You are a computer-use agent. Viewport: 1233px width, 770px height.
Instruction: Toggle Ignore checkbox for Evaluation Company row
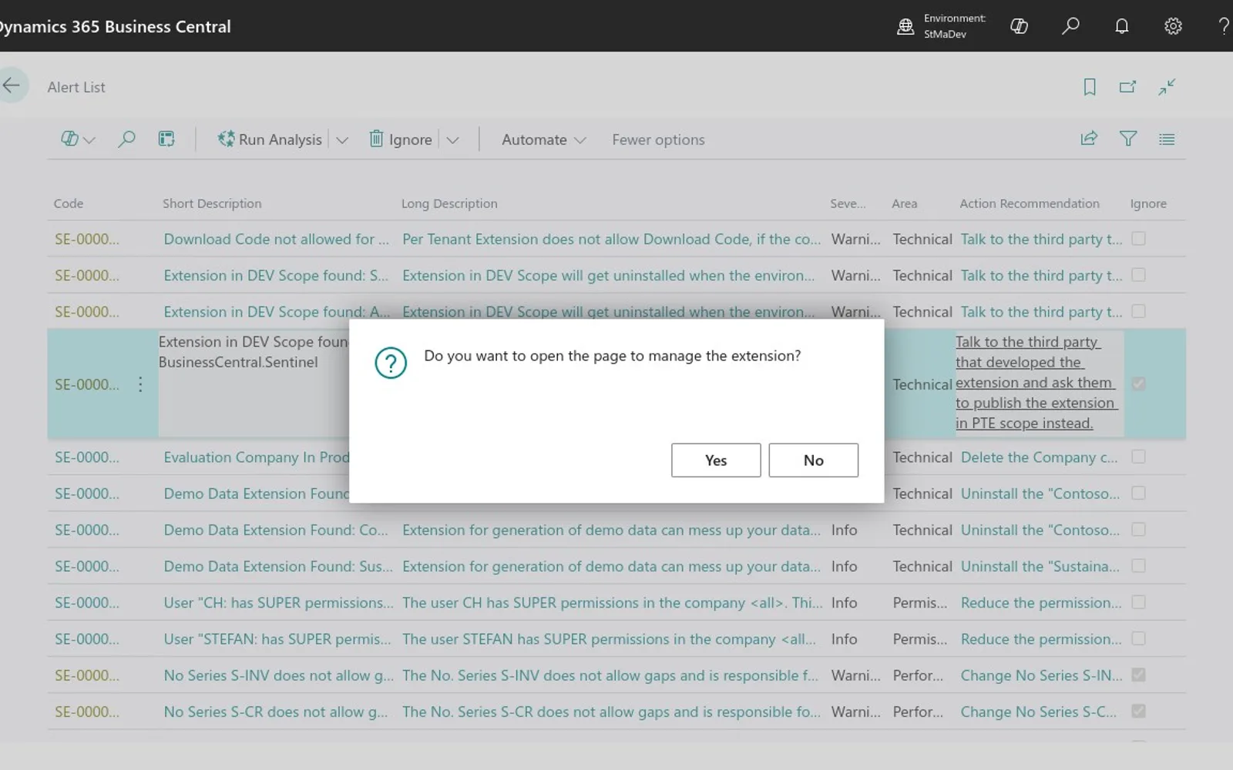coord(1138,457)
